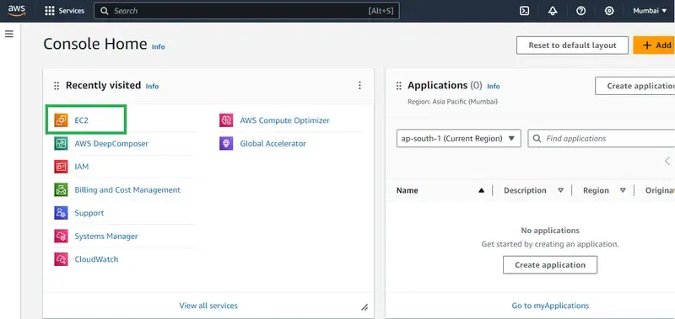The image size is (675, 319).
Task: Click Info link beside Console Home
Action: tap(158, 47)
